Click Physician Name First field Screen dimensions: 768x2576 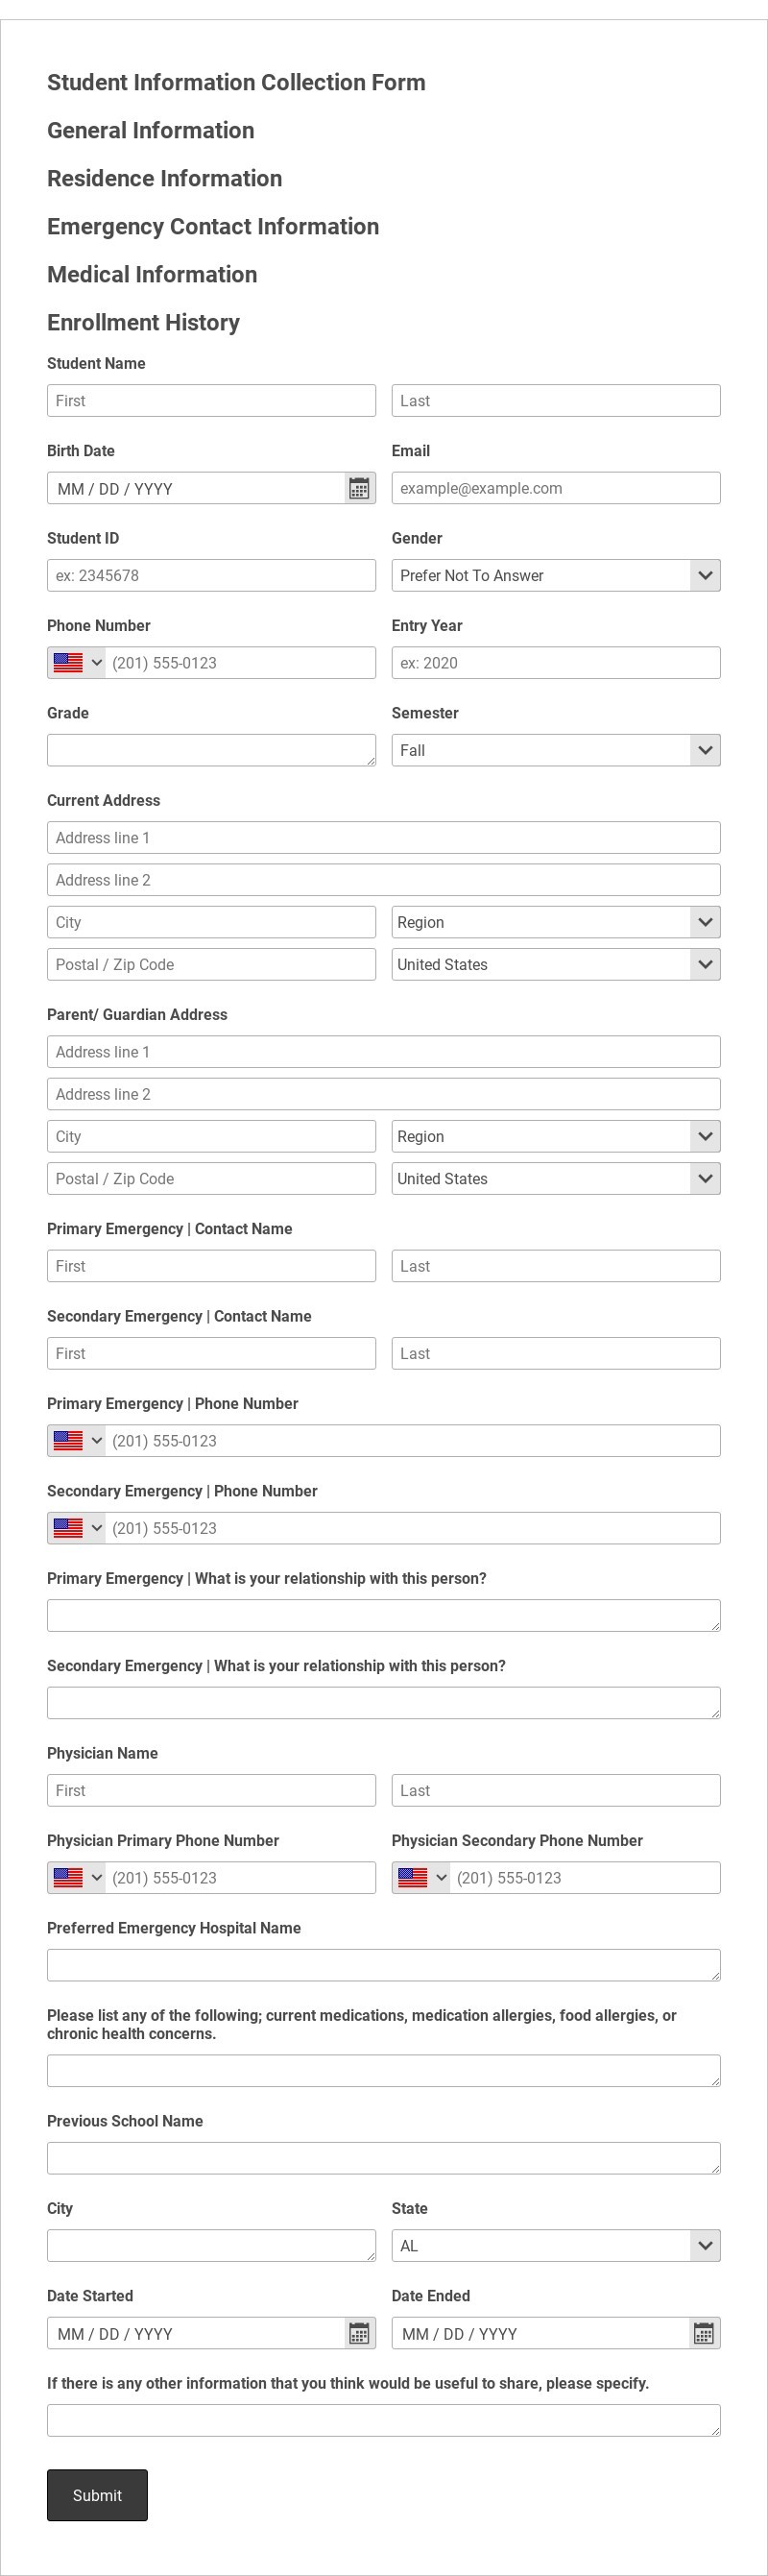[211, 1790]
